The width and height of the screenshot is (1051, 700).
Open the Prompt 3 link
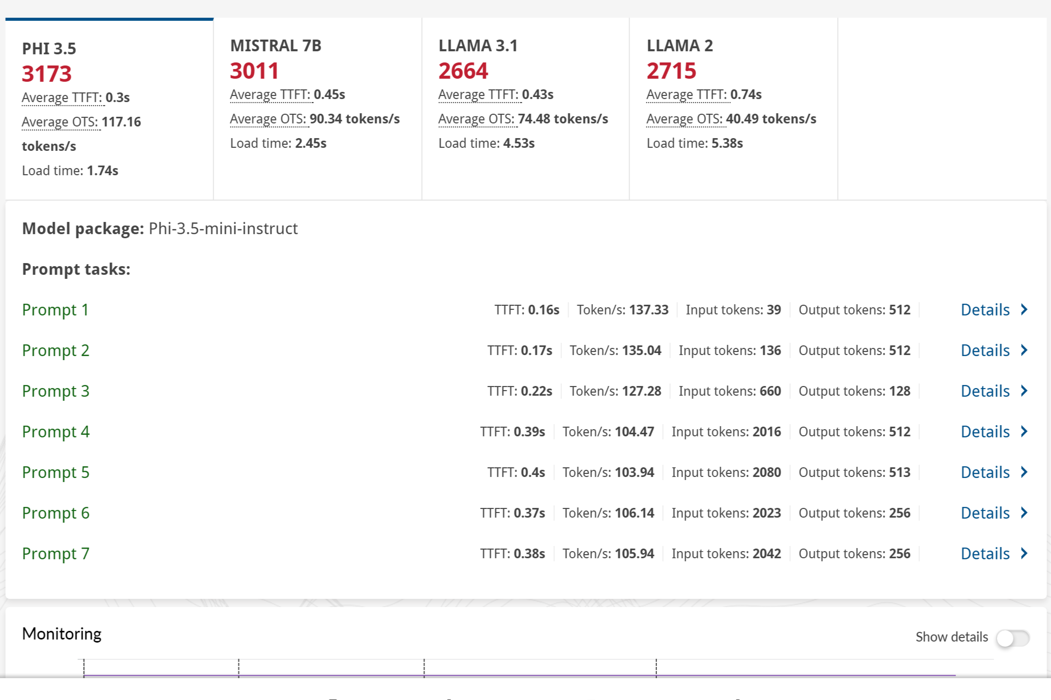55,391
